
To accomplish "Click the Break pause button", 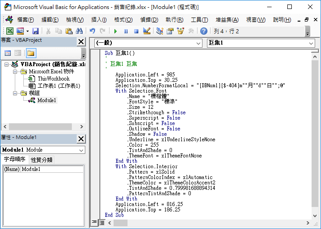I will (126, 31).
